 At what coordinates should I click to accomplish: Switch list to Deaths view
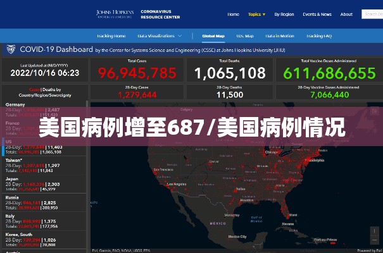point(51,90)
